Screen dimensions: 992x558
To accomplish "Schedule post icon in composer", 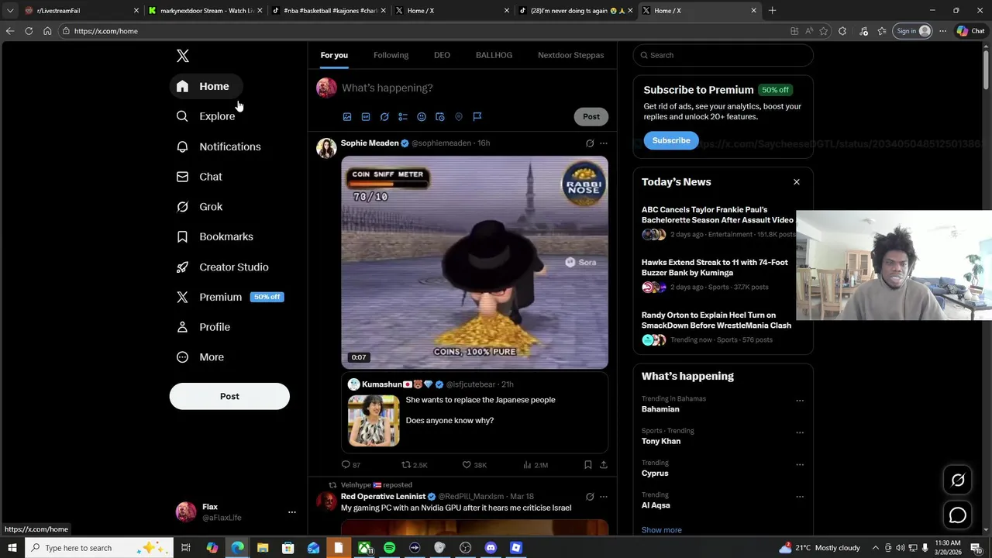I will pos(440,117).
